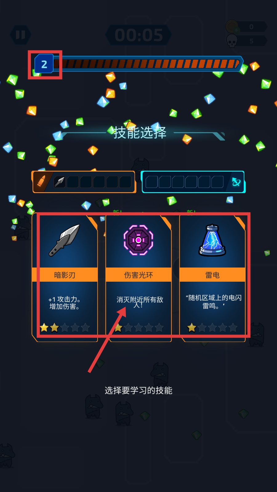The width and height of the screenshot is (277, 492).
Task: Click the skull kill counter icon
Action: 232,41
